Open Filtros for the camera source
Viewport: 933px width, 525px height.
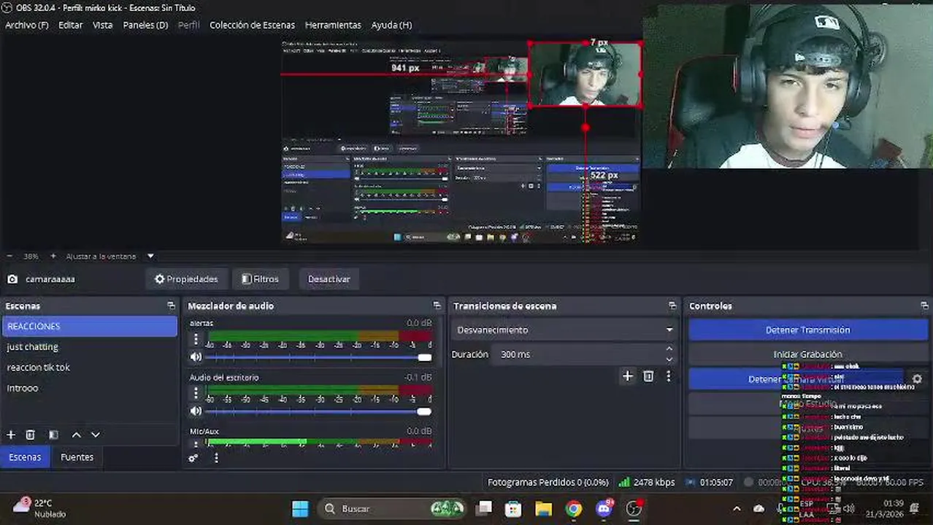click(x=260, y=279)
